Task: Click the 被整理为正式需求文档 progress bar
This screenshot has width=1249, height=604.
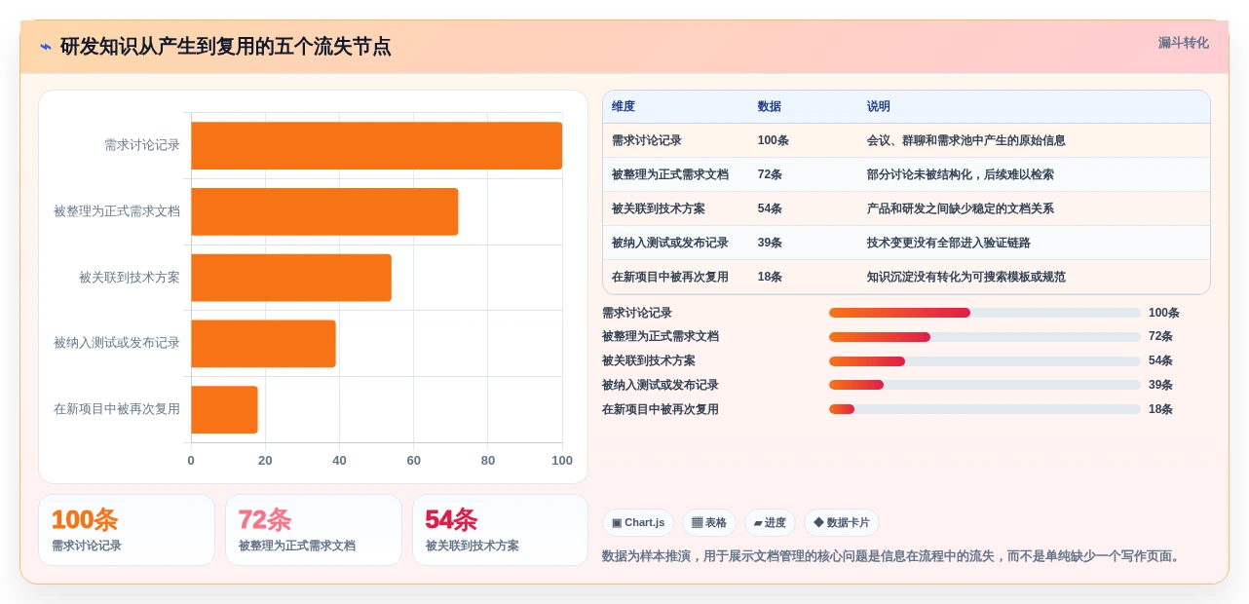Action: pyautogui.click(x=984, y=337)
